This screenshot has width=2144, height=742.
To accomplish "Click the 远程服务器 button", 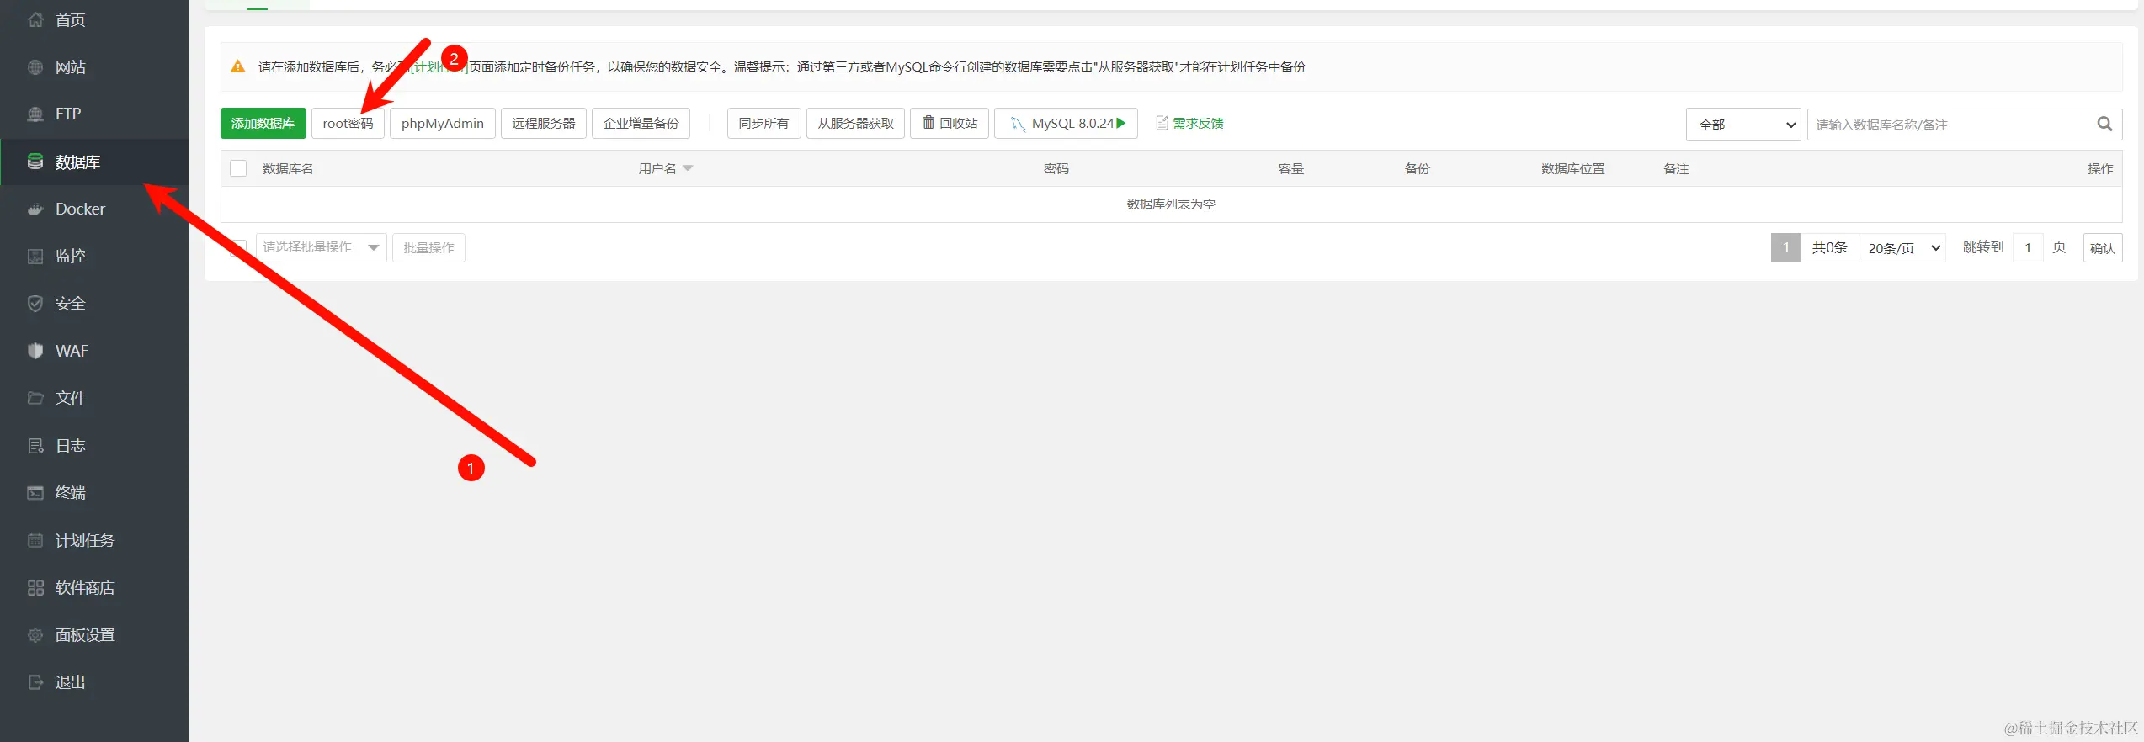I will [544, 123].
